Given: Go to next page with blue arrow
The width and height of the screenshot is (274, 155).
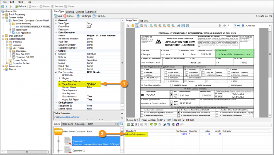Looking at the screenshot, I should click(238, 26).
